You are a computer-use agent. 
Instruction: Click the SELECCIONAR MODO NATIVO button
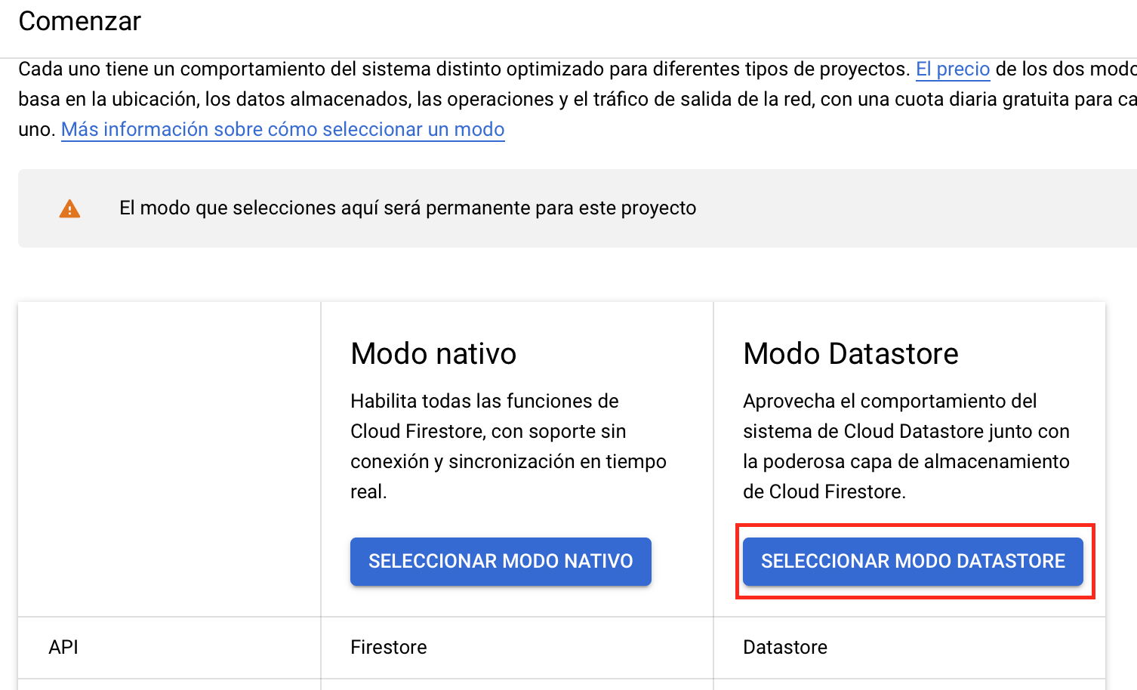coord(501,561)
